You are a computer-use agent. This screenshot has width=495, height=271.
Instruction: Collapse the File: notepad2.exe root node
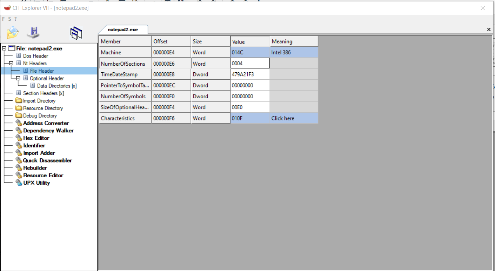coord(4,48)
